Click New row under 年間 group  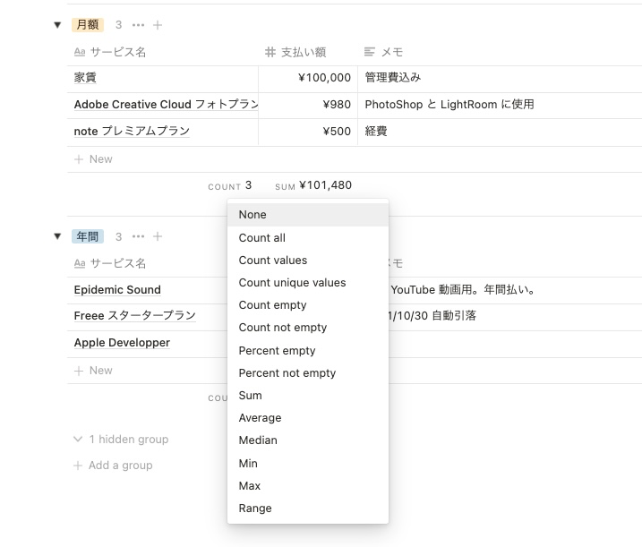tap(93, 371)
